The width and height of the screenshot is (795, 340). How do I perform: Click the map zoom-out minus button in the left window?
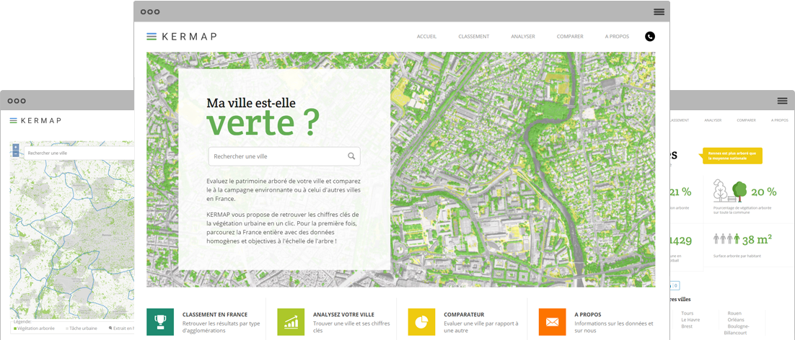click(16, 153)
